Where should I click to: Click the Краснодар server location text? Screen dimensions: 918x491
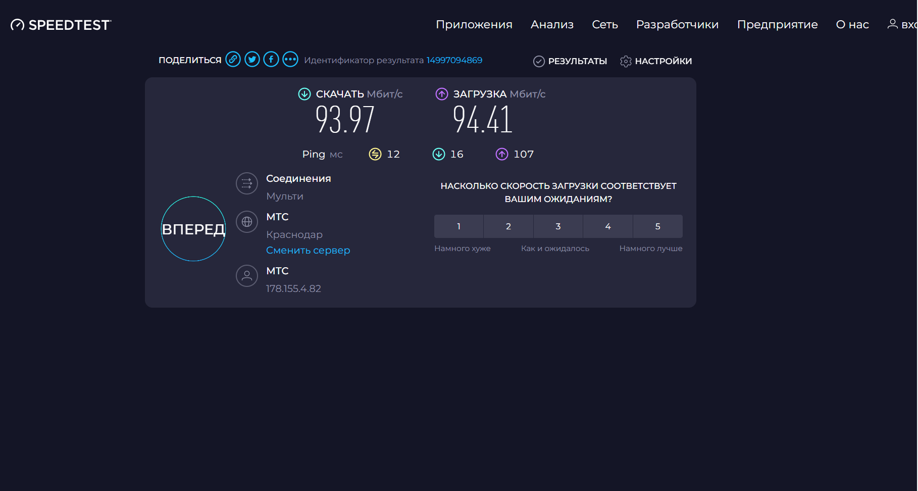pyautogui.click(x=294, y=234)
